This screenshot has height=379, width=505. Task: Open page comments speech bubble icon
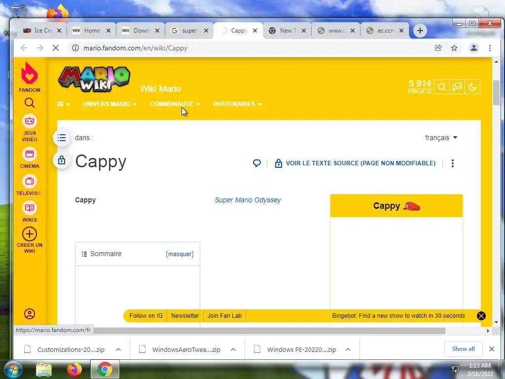point(256,163)
